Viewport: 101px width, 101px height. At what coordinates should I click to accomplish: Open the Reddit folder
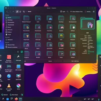tap(38, 55)
